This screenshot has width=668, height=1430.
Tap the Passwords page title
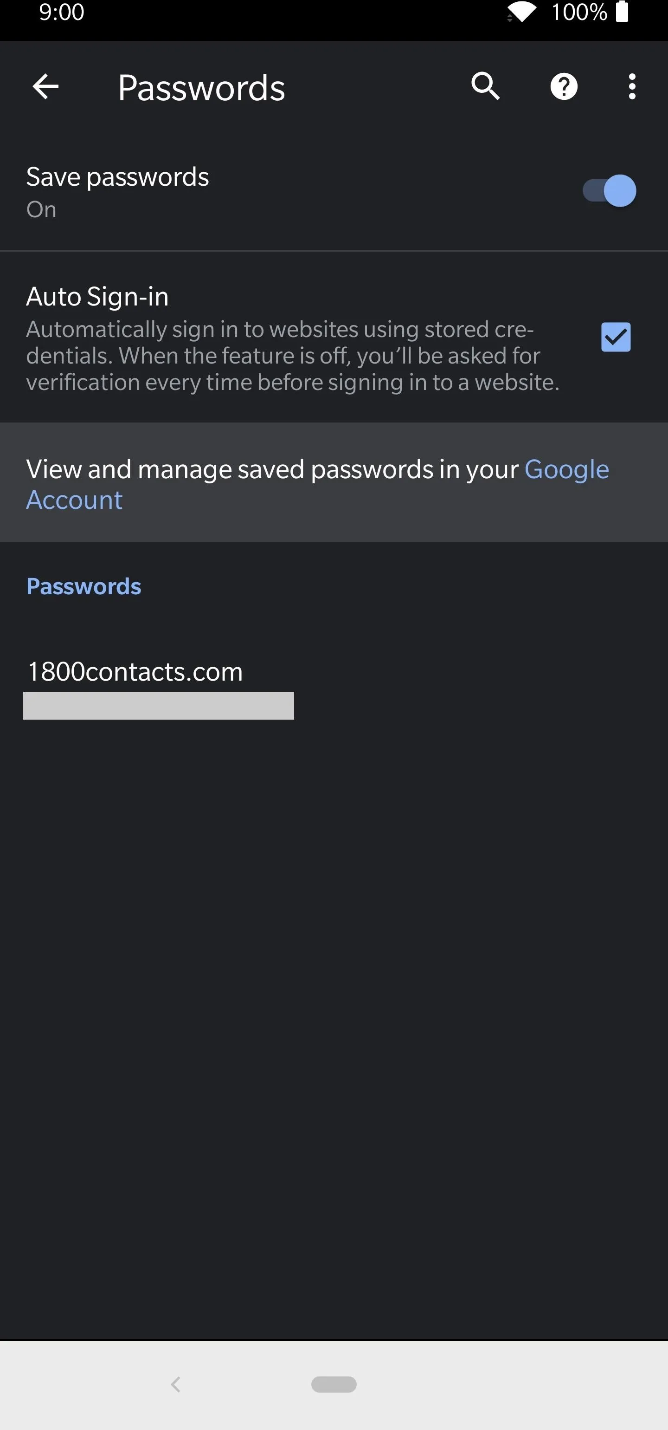point(201,88)
